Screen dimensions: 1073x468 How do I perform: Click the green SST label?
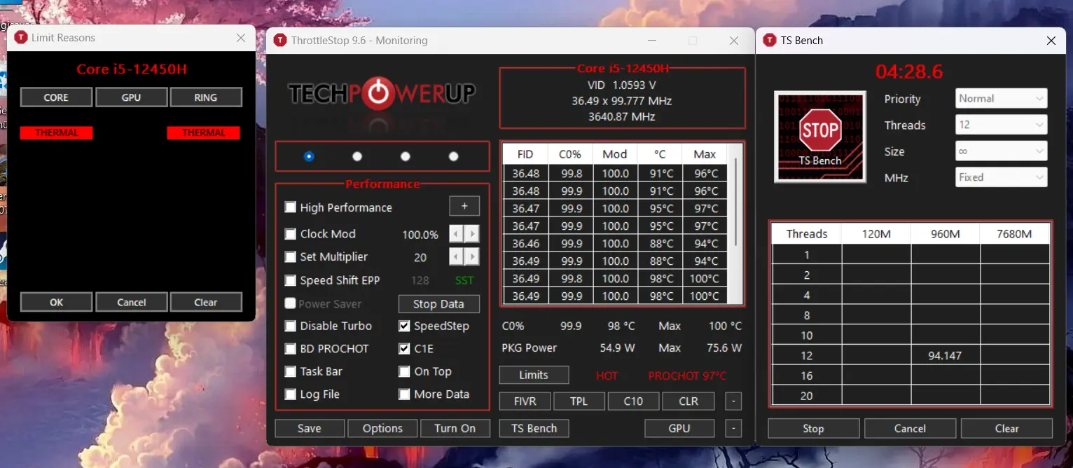pos(464,280)
